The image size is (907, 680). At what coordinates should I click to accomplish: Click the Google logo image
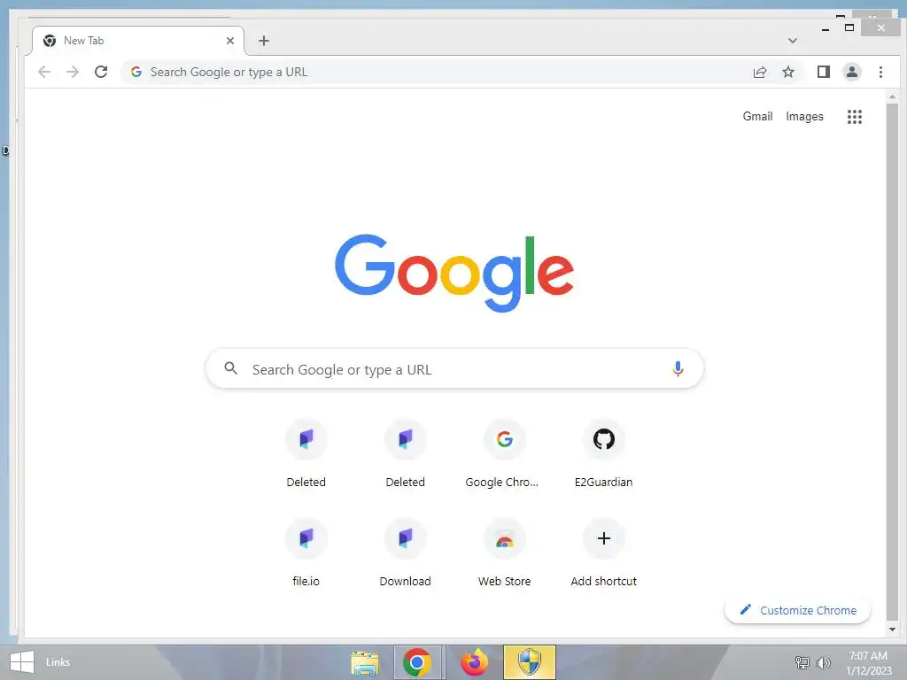coord(454,273)
